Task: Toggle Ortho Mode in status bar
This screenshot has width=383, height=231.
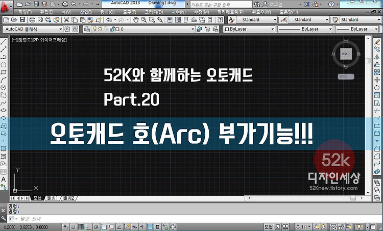Action: pos(88,227)
